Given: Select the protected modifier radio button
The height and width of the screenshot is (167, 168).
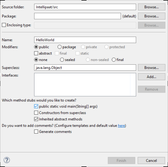Looking at the screenshot, I should coord(106,47).
